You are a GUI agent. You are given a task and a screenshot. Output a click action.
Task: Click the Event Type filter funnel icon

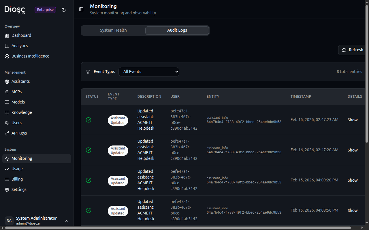(88, 72)
